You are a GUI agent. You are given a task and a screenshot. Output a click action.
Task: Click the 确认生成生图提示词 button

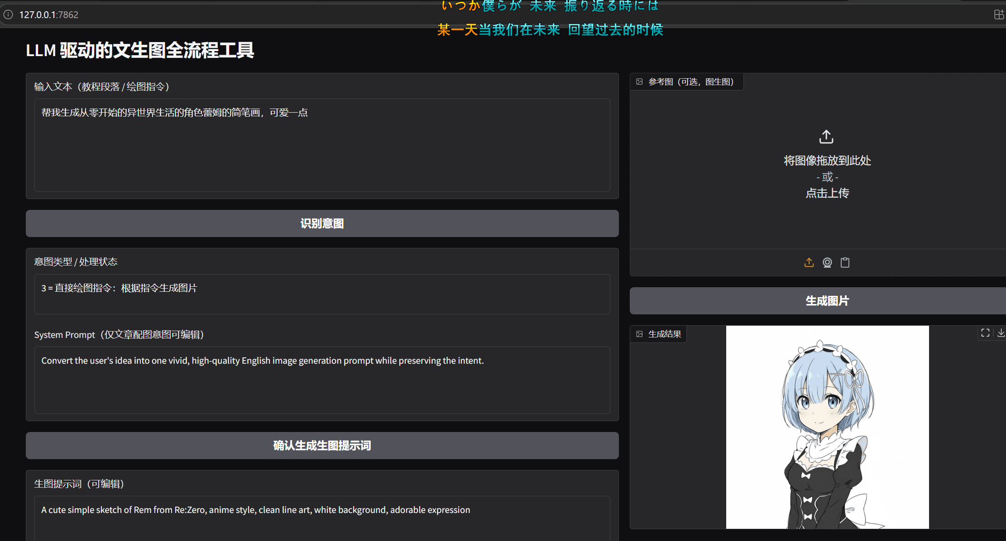point(322,446)
